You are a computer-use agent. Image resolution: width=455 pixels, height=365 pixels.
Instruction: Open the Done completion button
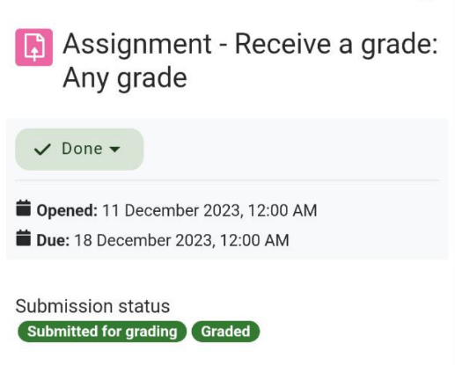click(79, 150)
